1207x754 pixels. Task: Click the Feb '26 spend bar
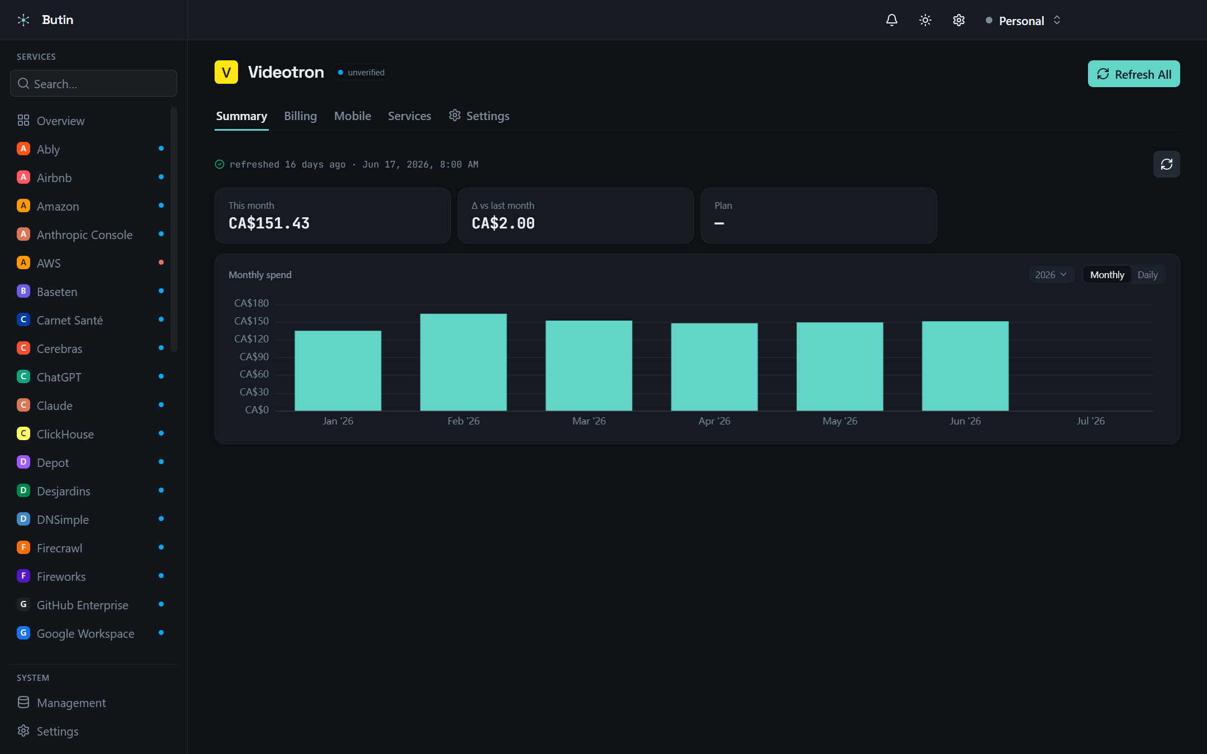[463, 362]
